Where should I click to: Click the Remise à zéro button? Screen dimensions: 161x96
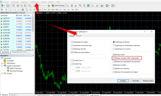[148, 81]
